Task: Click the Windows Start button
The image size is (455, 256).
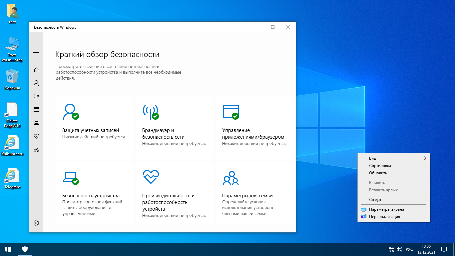Action: click(x=8, y=249)
